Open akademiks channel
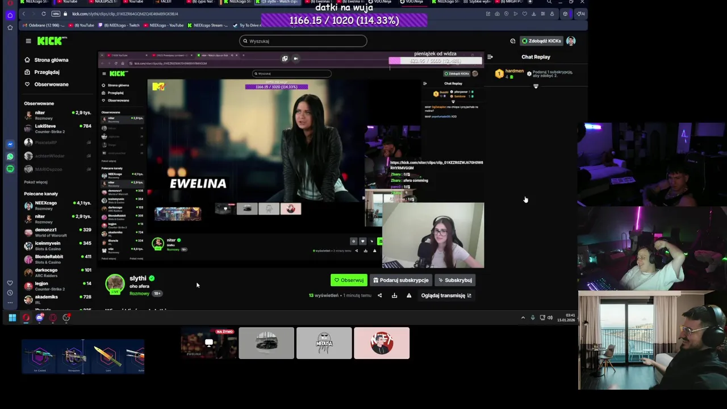727x409 pixels. tap(57, 299)
